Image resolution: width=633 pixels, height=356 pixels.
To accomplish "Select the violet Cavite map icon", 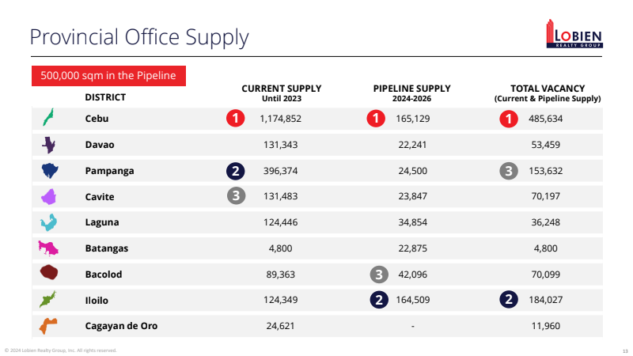I will [x=49, y=196].
